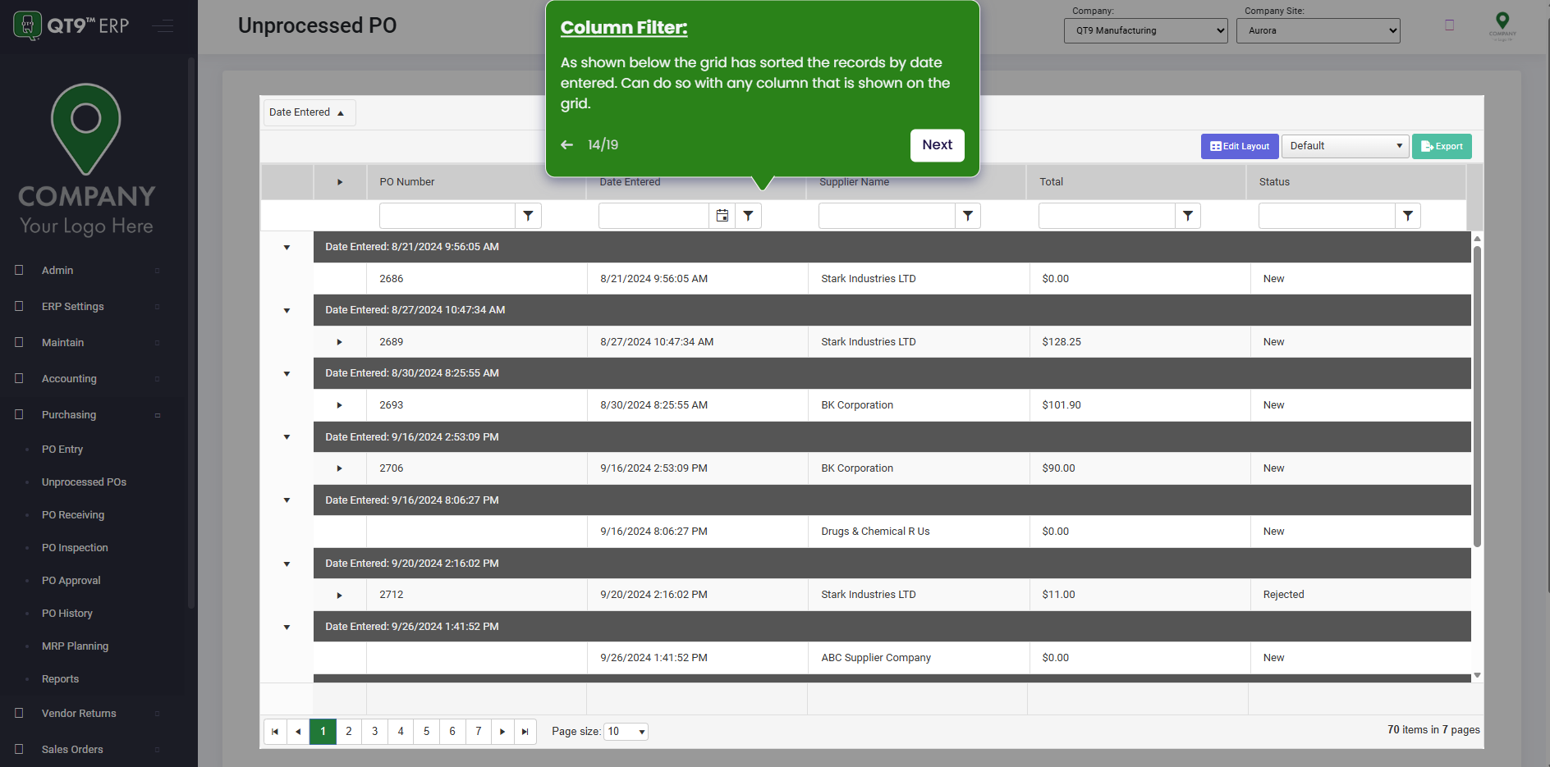Image resolution: width=1550 pixels, height=767 pixels.
Task: Open PO Receiving in the sidebar
Action: point(73,514)
